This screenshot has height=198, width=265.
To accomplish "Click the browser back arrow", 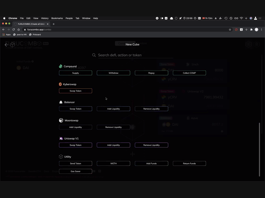I will pyautogui.click(x=4, y=29).
